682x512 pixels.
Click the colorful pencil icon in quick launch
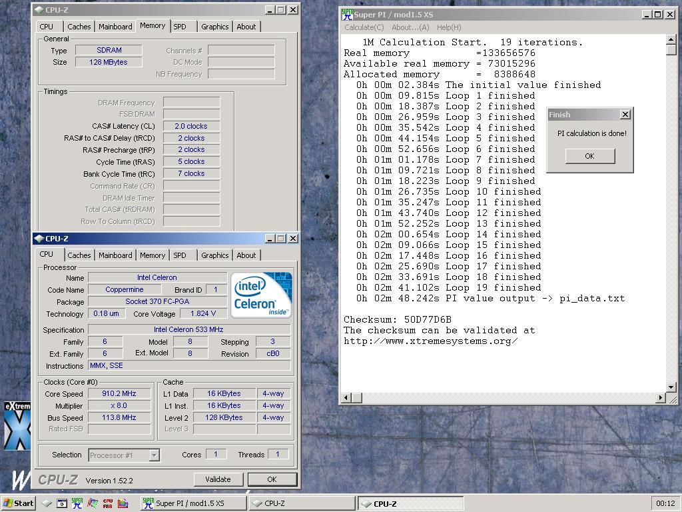point(92,503)
